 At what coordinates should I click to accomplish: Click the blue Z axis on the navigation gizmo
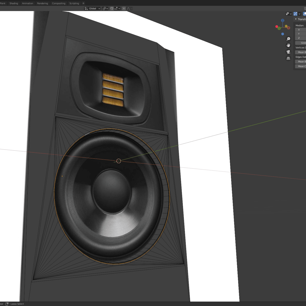(x=282, y=20)
